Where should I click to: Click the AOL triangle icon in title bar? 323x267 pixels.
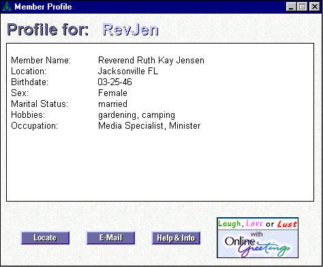pyautogui.click(x=7, y=6)
